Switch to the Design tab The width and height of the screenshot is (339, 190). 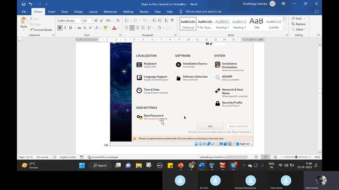tap(78, 12)
